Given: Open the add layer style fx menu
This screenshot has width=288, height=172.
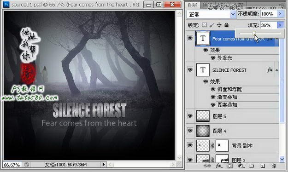Looking at the screenshot, I should click(218, 166).
